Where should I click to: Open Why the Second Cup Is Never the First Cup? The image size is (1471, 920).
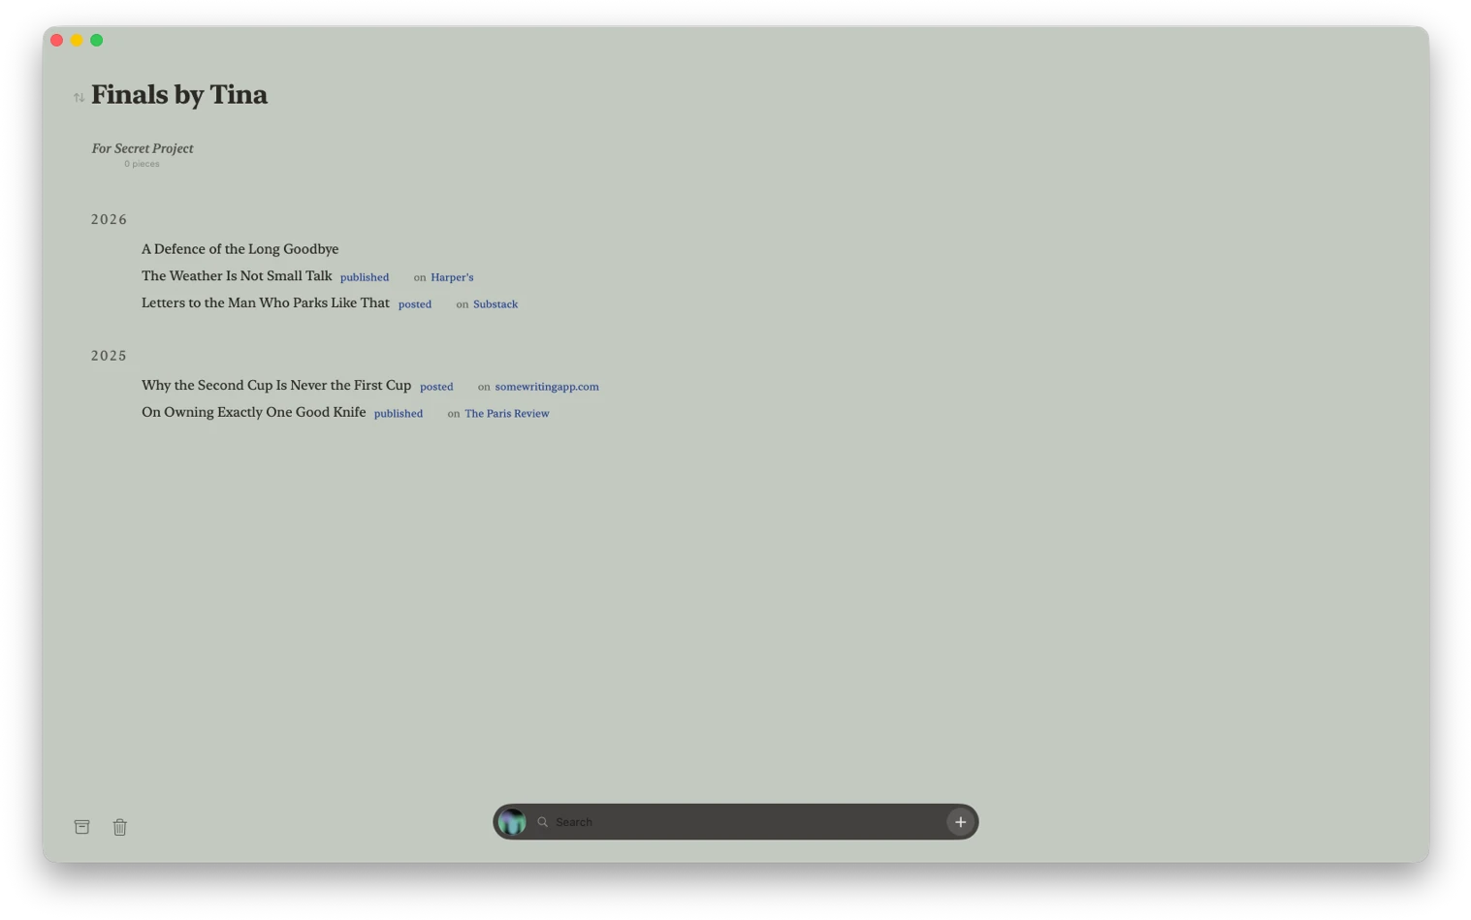click(x=276, y=386)
